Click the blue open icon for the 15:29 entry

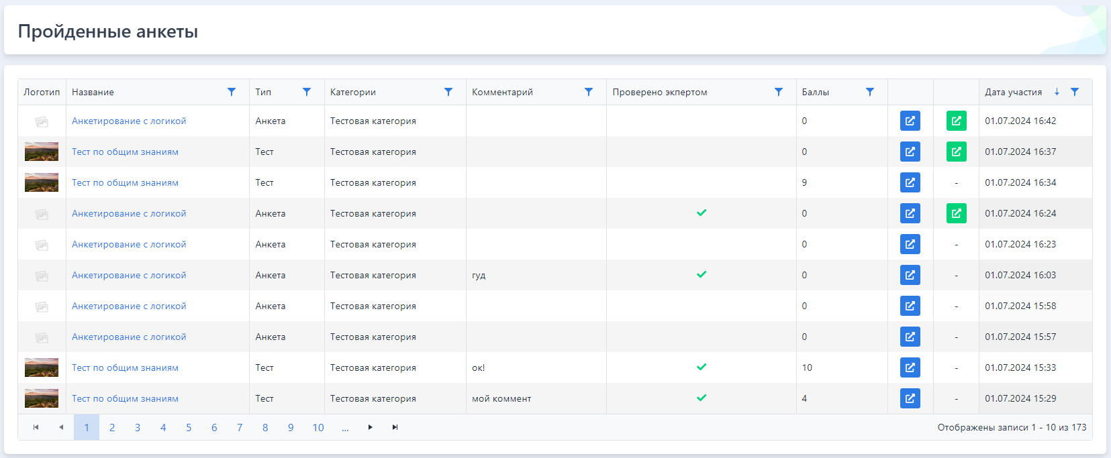(x=910, y=398)
